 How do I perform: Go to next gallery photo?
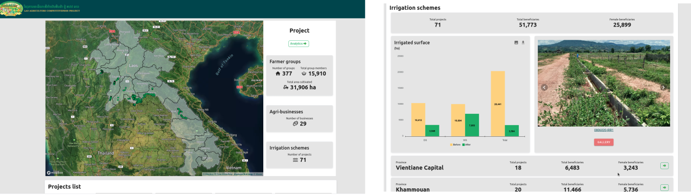click(663, 87)
